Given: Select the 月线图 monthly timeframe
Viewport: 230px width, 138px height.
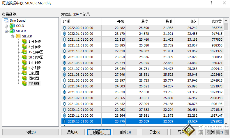Looking at the screenshot, I should (x=33, y=84).
